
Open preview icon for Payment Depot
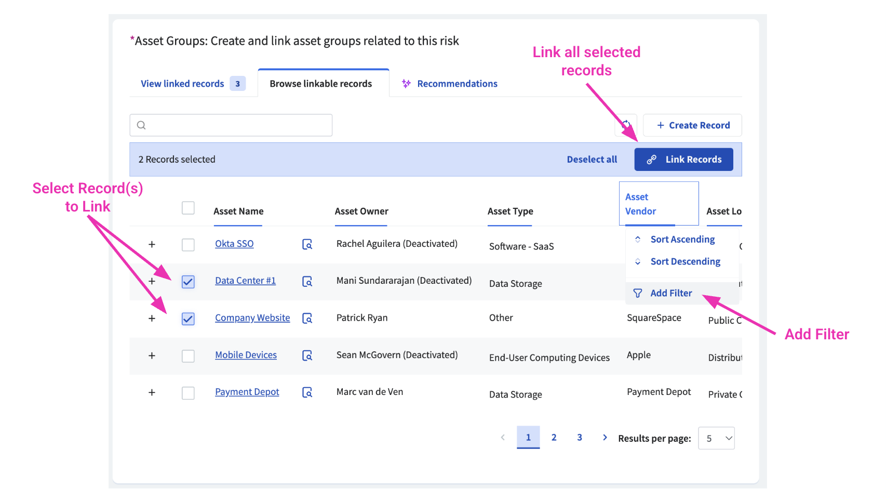pos(307,392)
